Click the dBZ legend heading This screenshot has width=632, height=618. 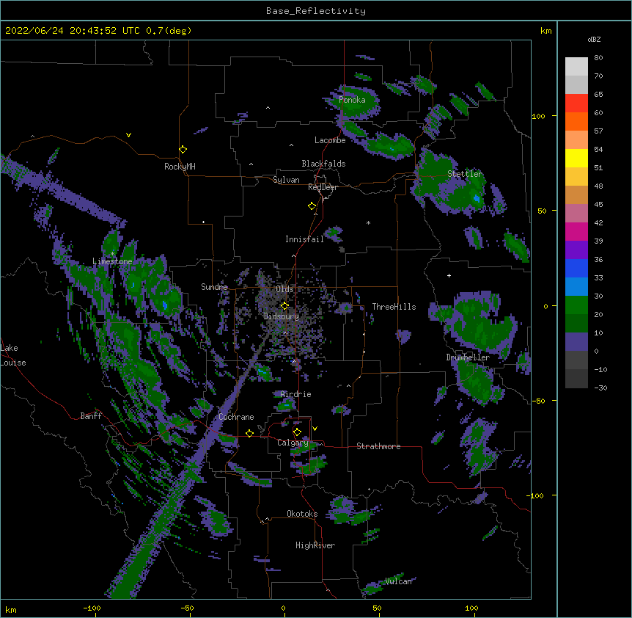click(x=594, y=39)
